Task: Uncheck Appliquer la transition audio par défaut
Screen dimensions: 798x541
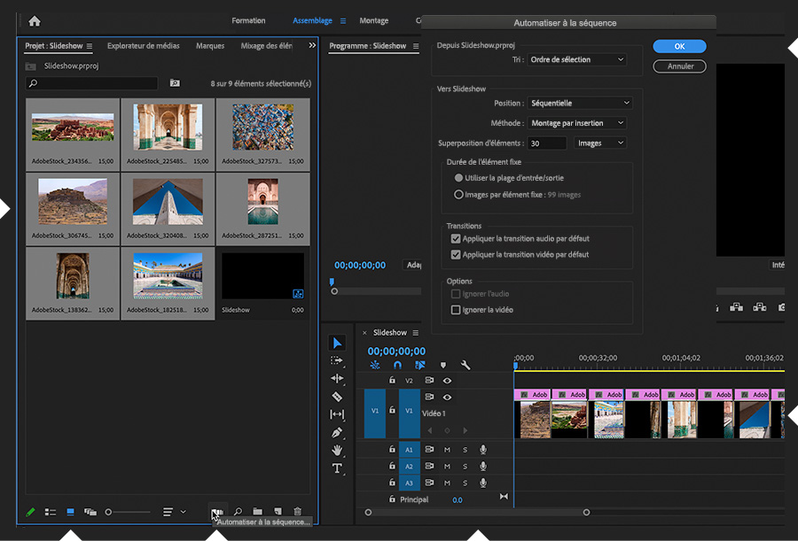Action: pyautogui.click(x=456, y=238)
